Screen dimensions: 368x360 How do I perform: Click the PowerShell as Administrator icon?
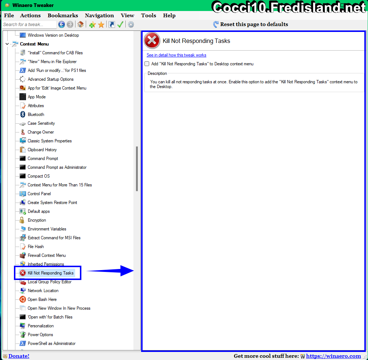point(22,343)
